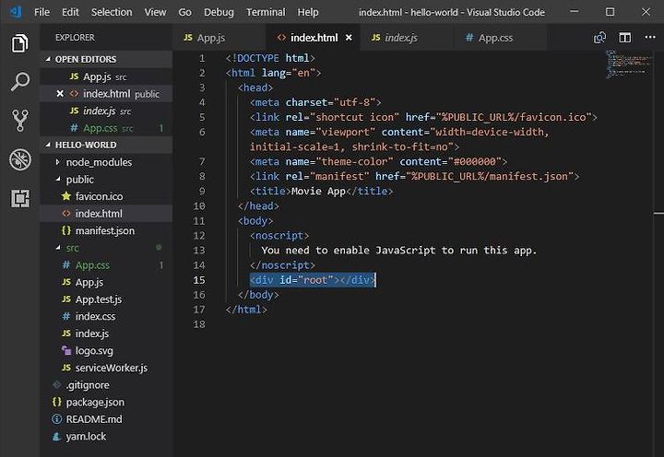Switch to the index.js editor tab
664x457 pixels.
click(x=407, y=38)
